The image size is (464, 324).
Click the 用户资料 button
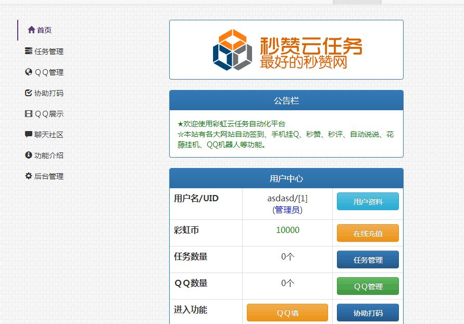pyautogui.click(x=368, y=201)
